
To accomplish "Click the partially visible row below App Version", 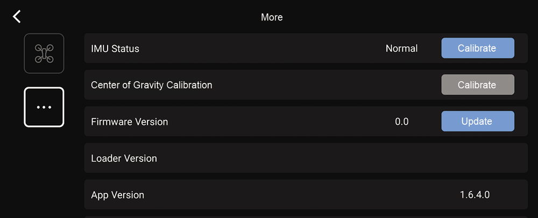I will [x=306, y=216].
